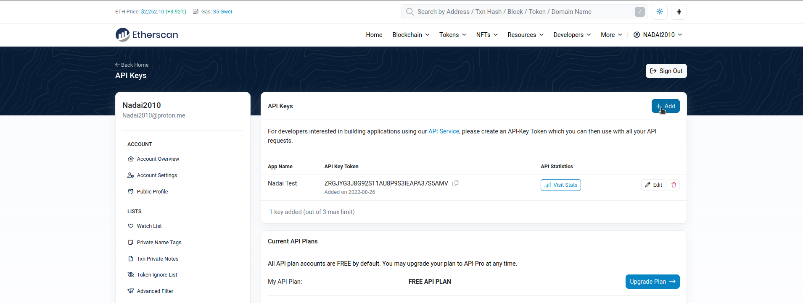Copy the API key token
Viewport: 803px width, 303px height.
[455, 183]
